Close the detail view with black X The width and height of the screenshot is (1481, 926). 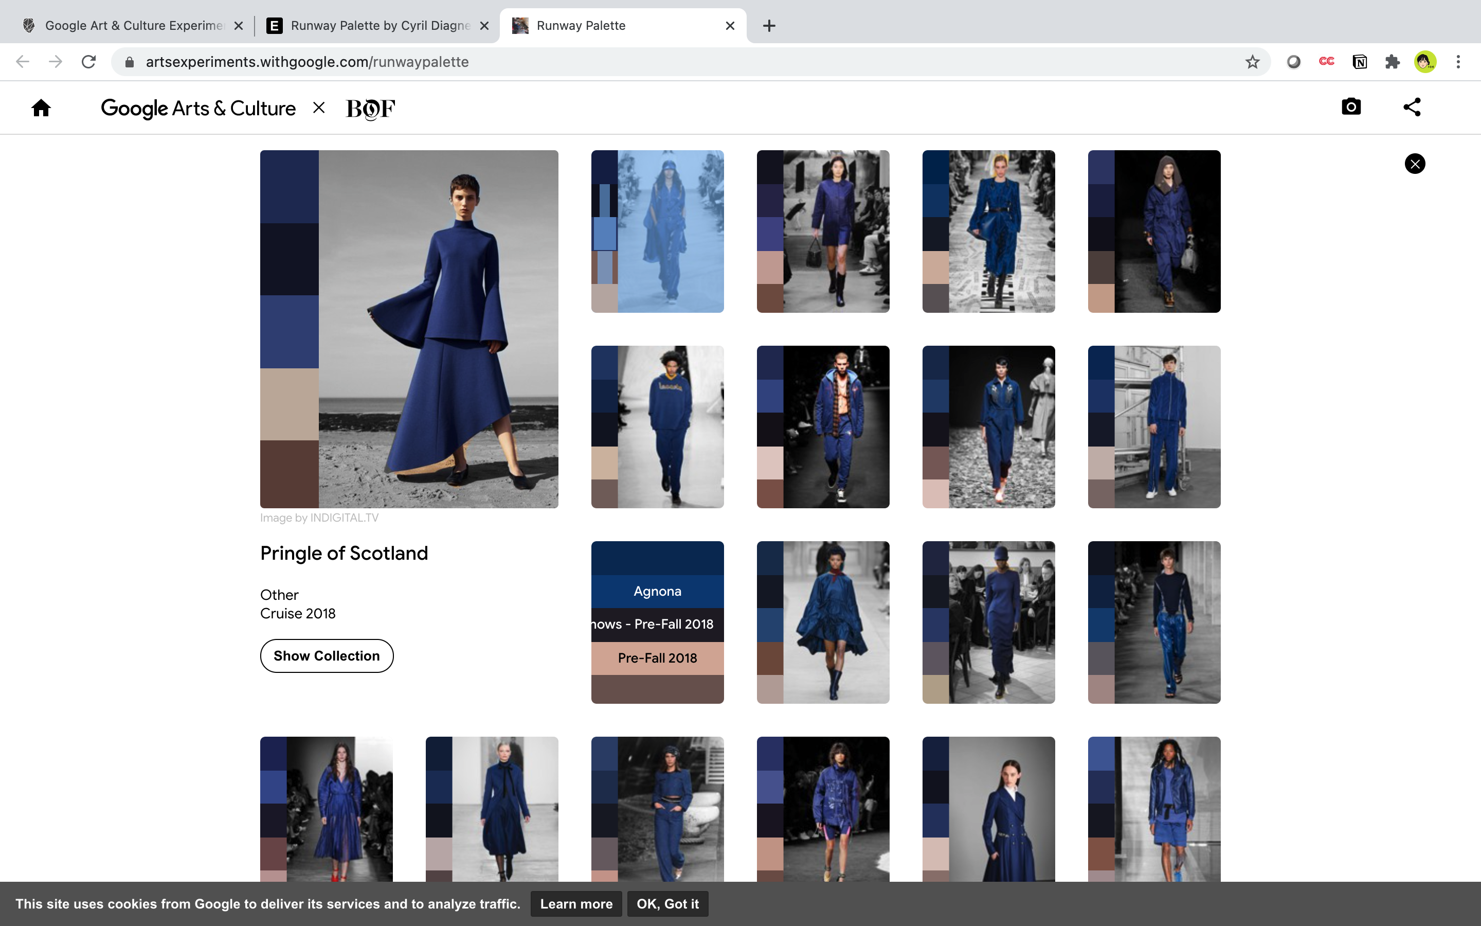pyautogui.click(x=1414, y=164)
